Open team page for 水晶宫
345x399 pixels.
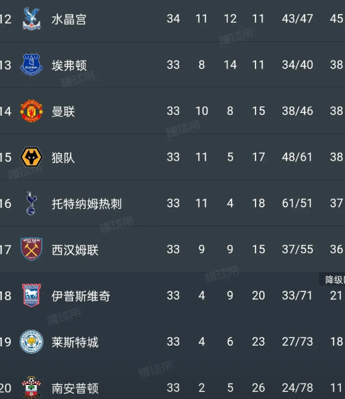tap(69, 19)
